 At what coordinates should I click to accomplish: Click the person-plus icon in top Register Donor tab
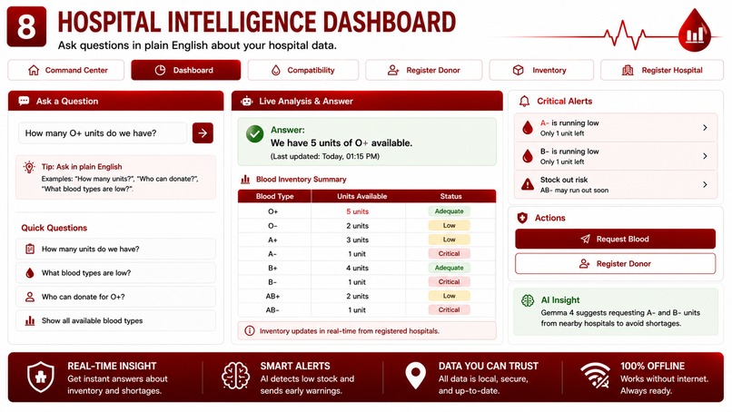coord(393,70)
